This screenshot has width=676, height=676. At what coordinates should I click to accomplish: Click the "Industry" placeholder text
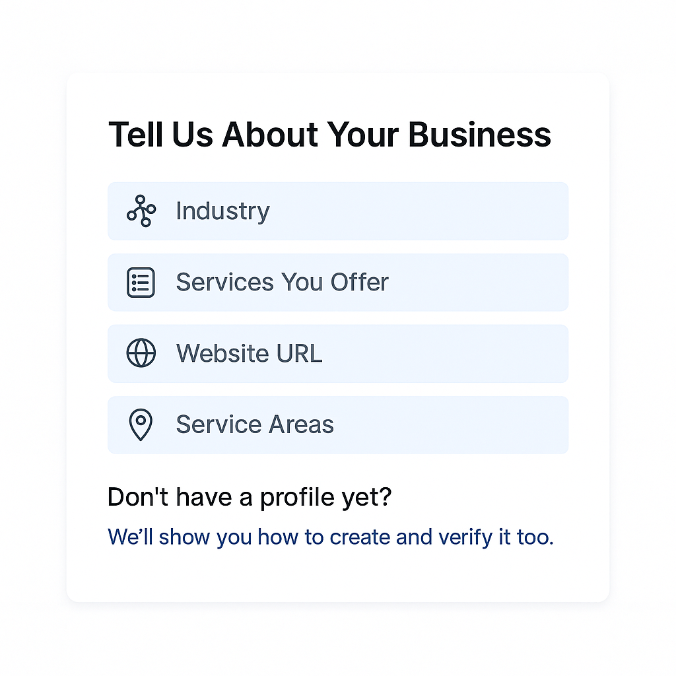tap(222, 211)
